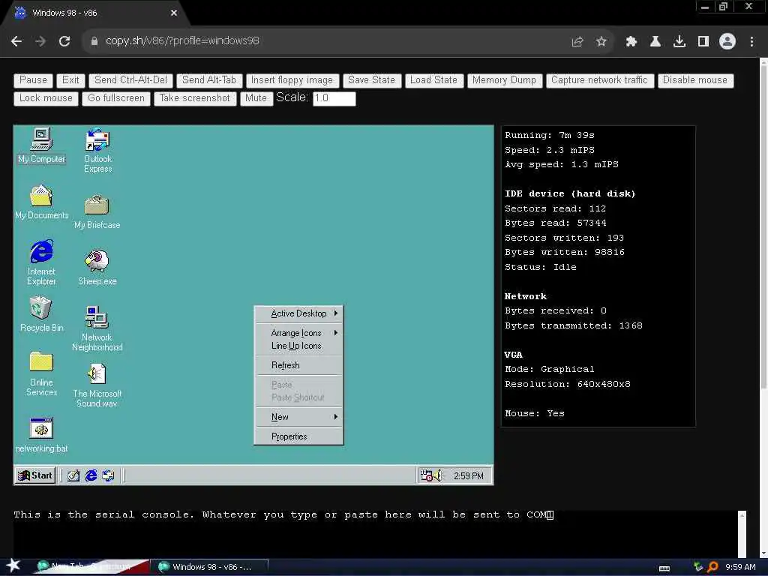The width and height of the screenshot is (768, 576).
Task: Expand Active Desktop submenu
Action: click(x=298, y=313)
